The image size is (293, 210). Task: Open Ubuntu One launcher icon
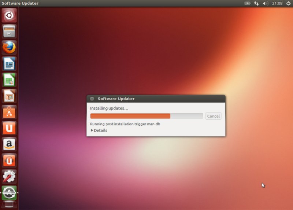coord(9,128)
